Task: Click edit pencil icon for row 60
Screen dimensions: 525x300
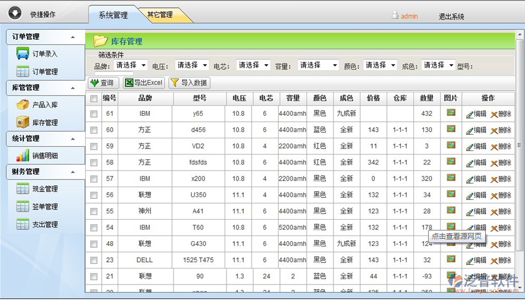Action: tap(470, 130)
